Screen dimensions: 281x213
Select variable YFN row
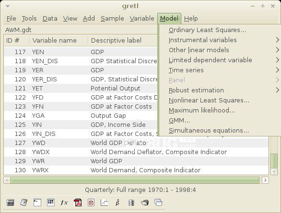[81, 107]
